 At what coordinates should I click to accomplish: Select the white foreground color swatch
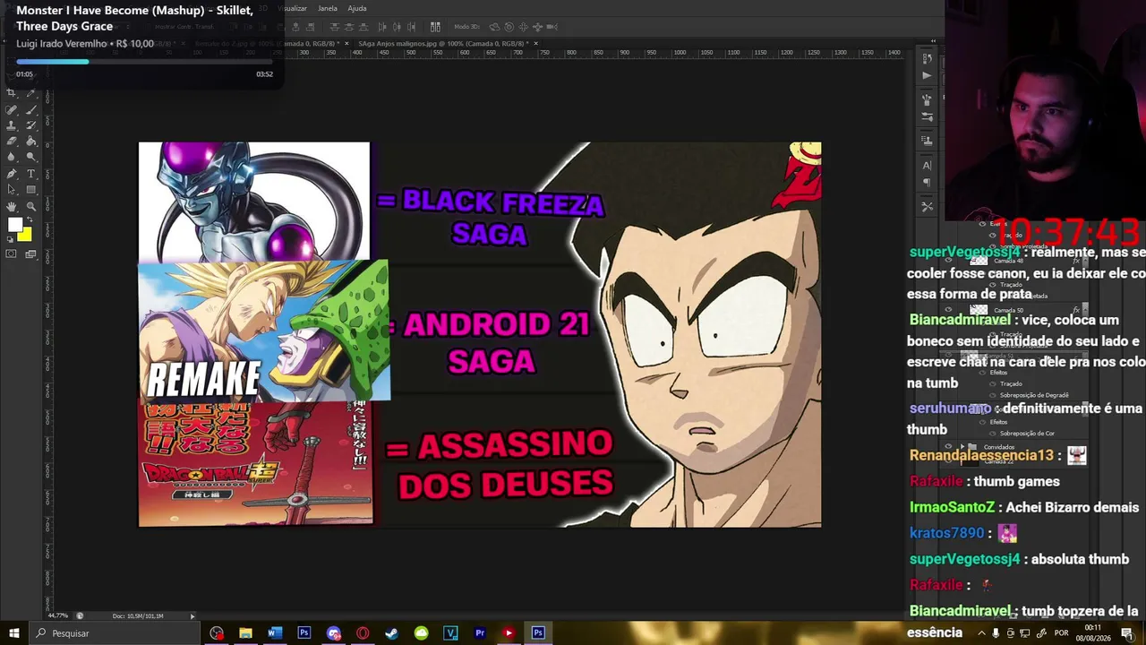(14, 225)
